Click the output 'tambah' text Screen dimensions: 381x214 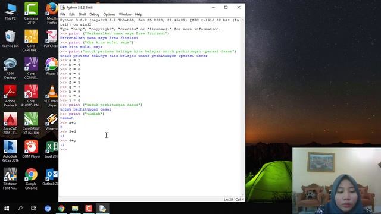click(67, 118)
